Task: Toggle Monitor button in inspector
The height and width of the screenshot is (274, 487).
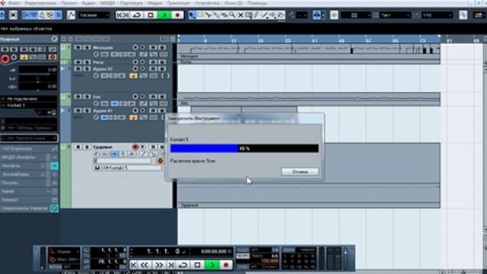Action: pos(14,58)
